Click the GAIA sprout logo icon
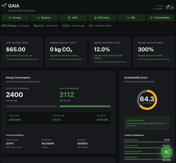Viewport: 176px width, 163px height. pos(4,6)
